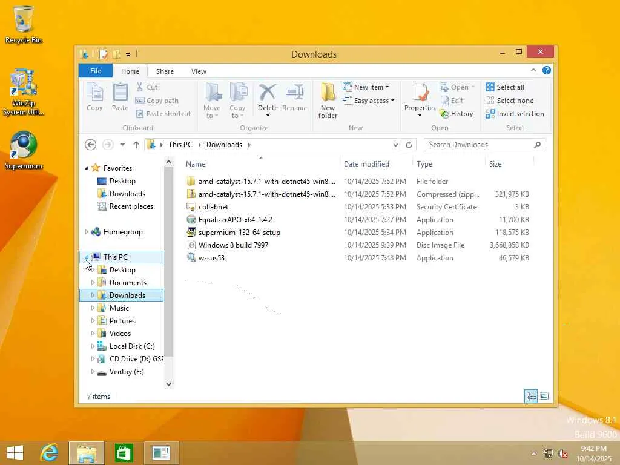
Task: Open the File menu tab
Action: [96, 71]
